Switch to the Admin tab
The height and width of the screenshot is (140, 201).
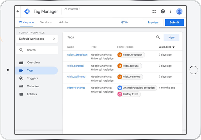click(63, 22)
